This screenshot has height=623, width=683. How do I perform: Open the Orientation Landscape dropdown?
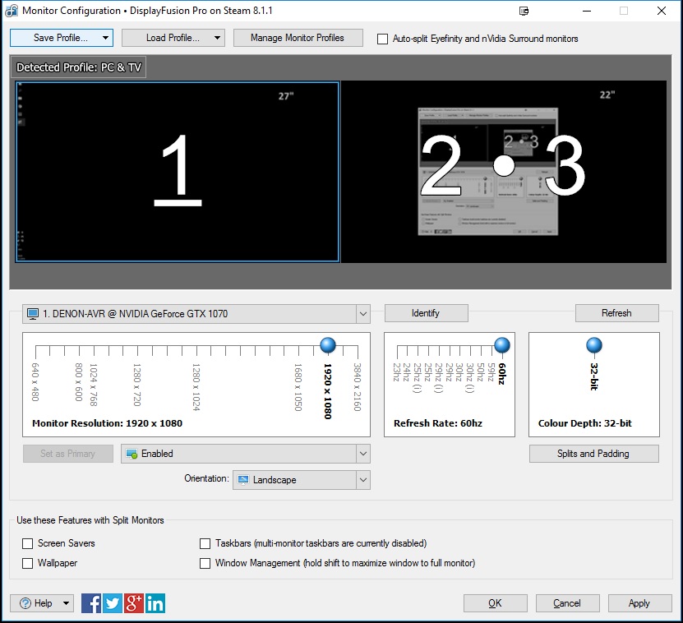click(x=362, y=480)
